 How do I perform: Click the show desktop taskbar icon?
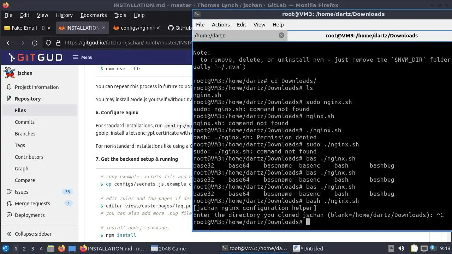pos(72,248)
